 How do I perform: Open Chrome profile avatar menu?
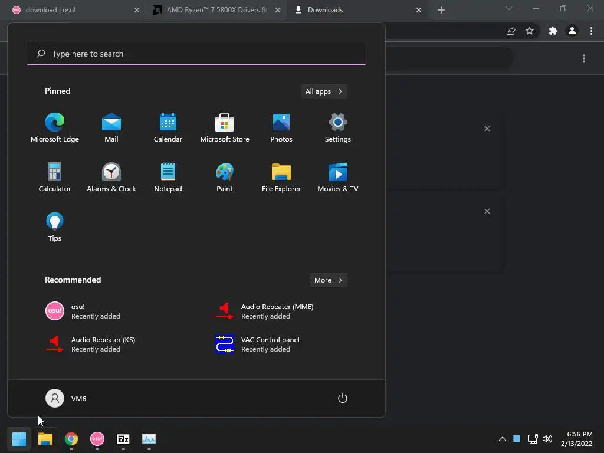(x=572, y=31)
